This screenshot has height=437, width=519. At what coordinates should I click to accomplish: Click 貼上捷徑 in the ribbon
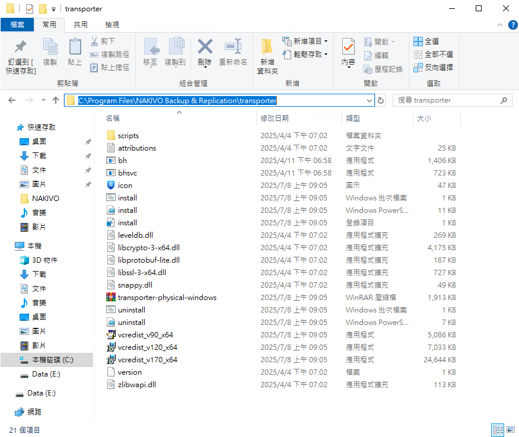[109, 68]
